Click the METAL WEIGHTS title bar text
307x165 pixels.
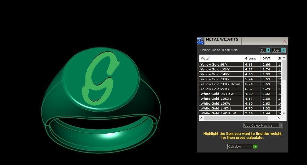[222, 39]
